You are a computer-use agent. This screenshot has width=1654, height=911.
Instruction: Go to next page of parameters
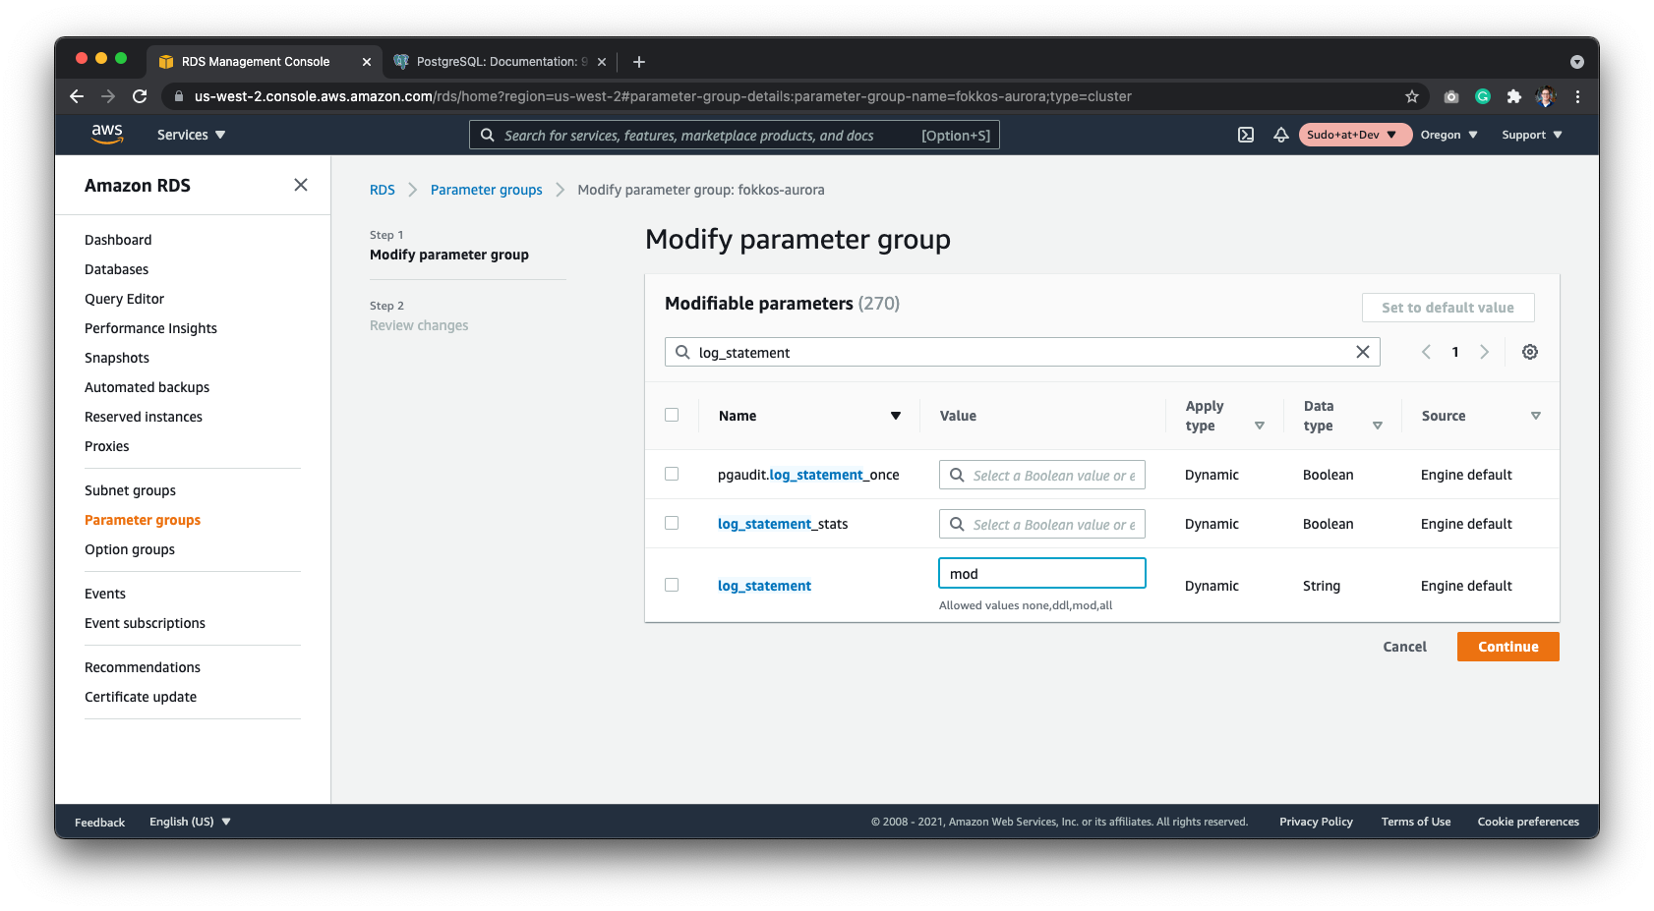pyautogui.click(x=1485, y=352)
